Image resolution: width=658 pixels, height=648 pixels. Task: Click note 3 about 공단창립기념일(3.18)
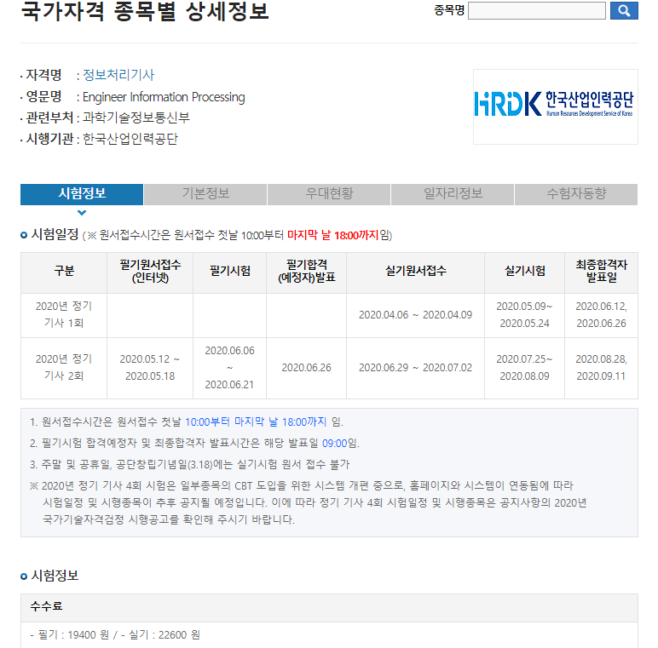[x=190, y=465]
